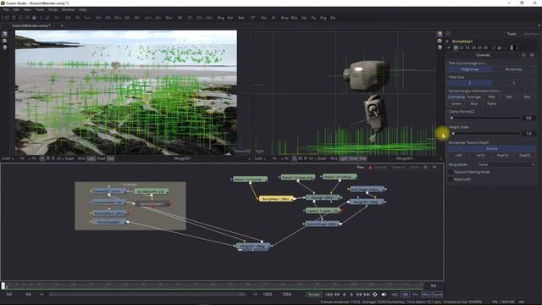The height and width of the screenshot is (305, 542).
Task: Select the BumpMap1 node in flow
Action: point(276,199)
